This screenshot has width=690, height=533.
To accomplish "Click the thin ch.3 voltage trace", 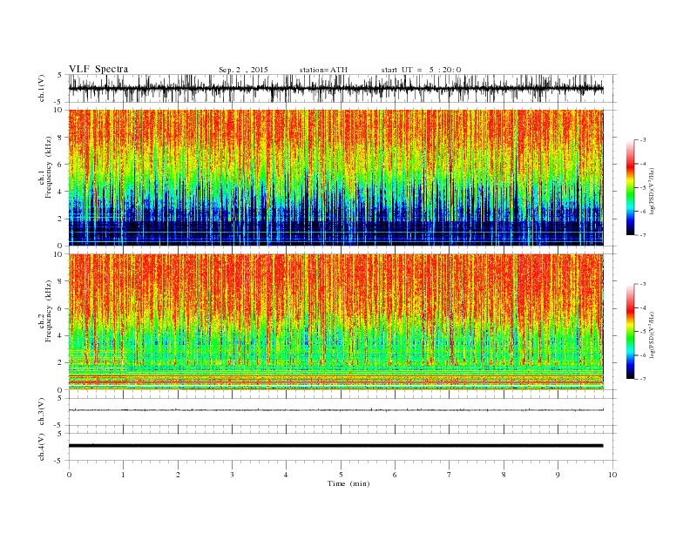I will tap(336, 410).
